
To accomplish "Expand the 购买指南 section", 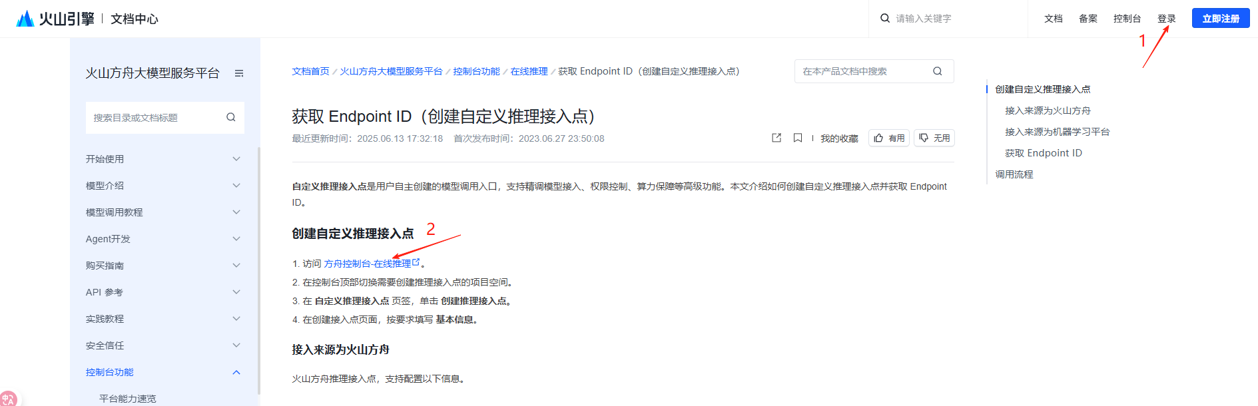I will [236, 266].
